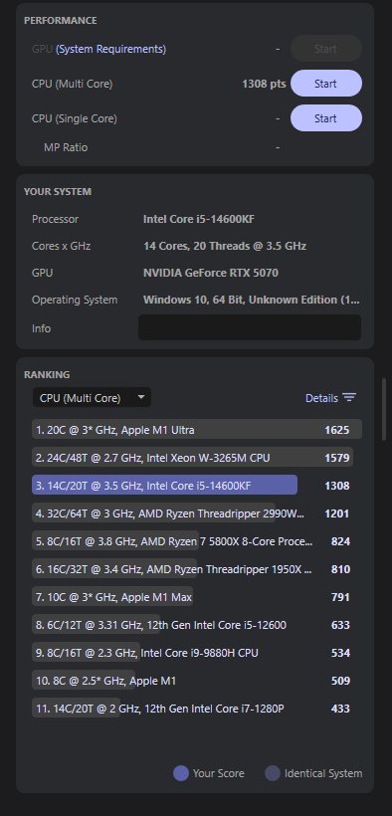Click the disabled GPU Start button

tap(326, 49)
